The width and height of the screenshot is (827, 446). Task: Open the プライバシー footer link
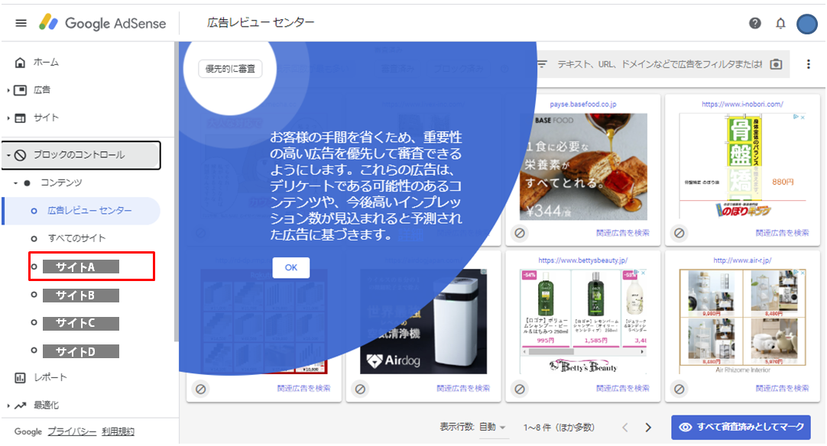coord(72,431)
